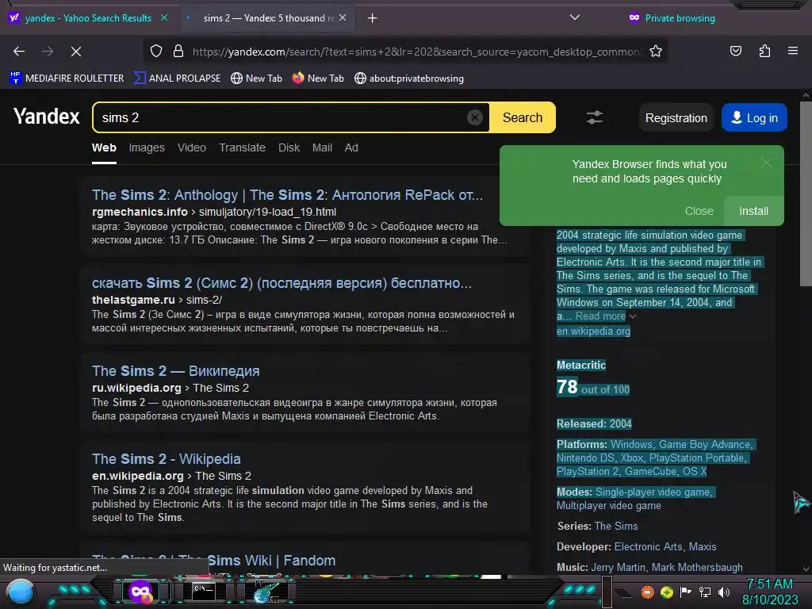Click the page vertical scrollbar thumb
The height and width of the screenshot is (609, 812).
[806, 193]
